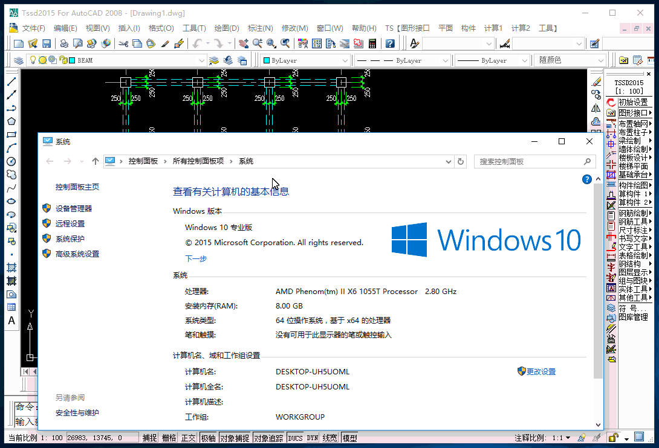Click the Print icon
The image size is (659, 448).
coord(64,43)
